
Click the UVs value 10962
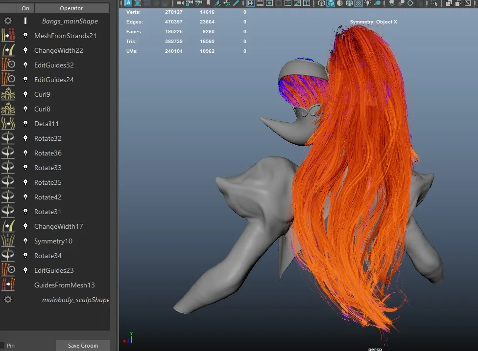(207, 51)
